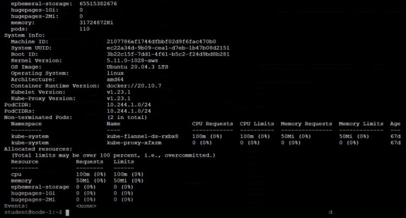This screenshot has height=218, width=406.
Task: Click the System UUID value
Action: coord(168,48)
